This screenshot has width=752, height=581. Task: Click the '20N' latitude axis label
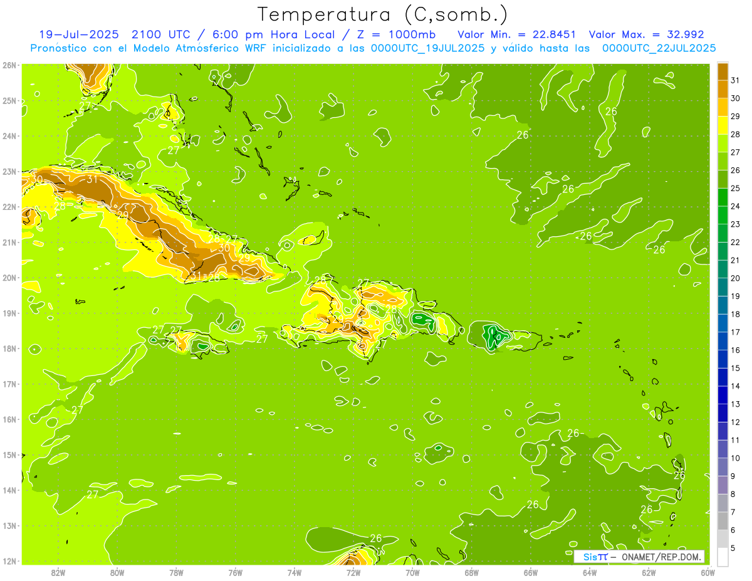click(9, 278)
